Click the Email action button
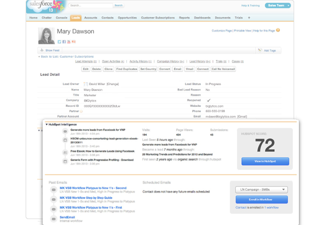 (x=178, y=69)
